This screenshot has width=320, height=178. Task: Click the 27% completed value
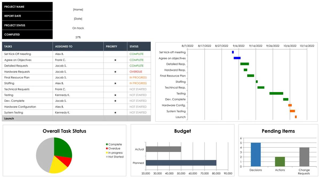pyautogui.click(x=78, y=38)
